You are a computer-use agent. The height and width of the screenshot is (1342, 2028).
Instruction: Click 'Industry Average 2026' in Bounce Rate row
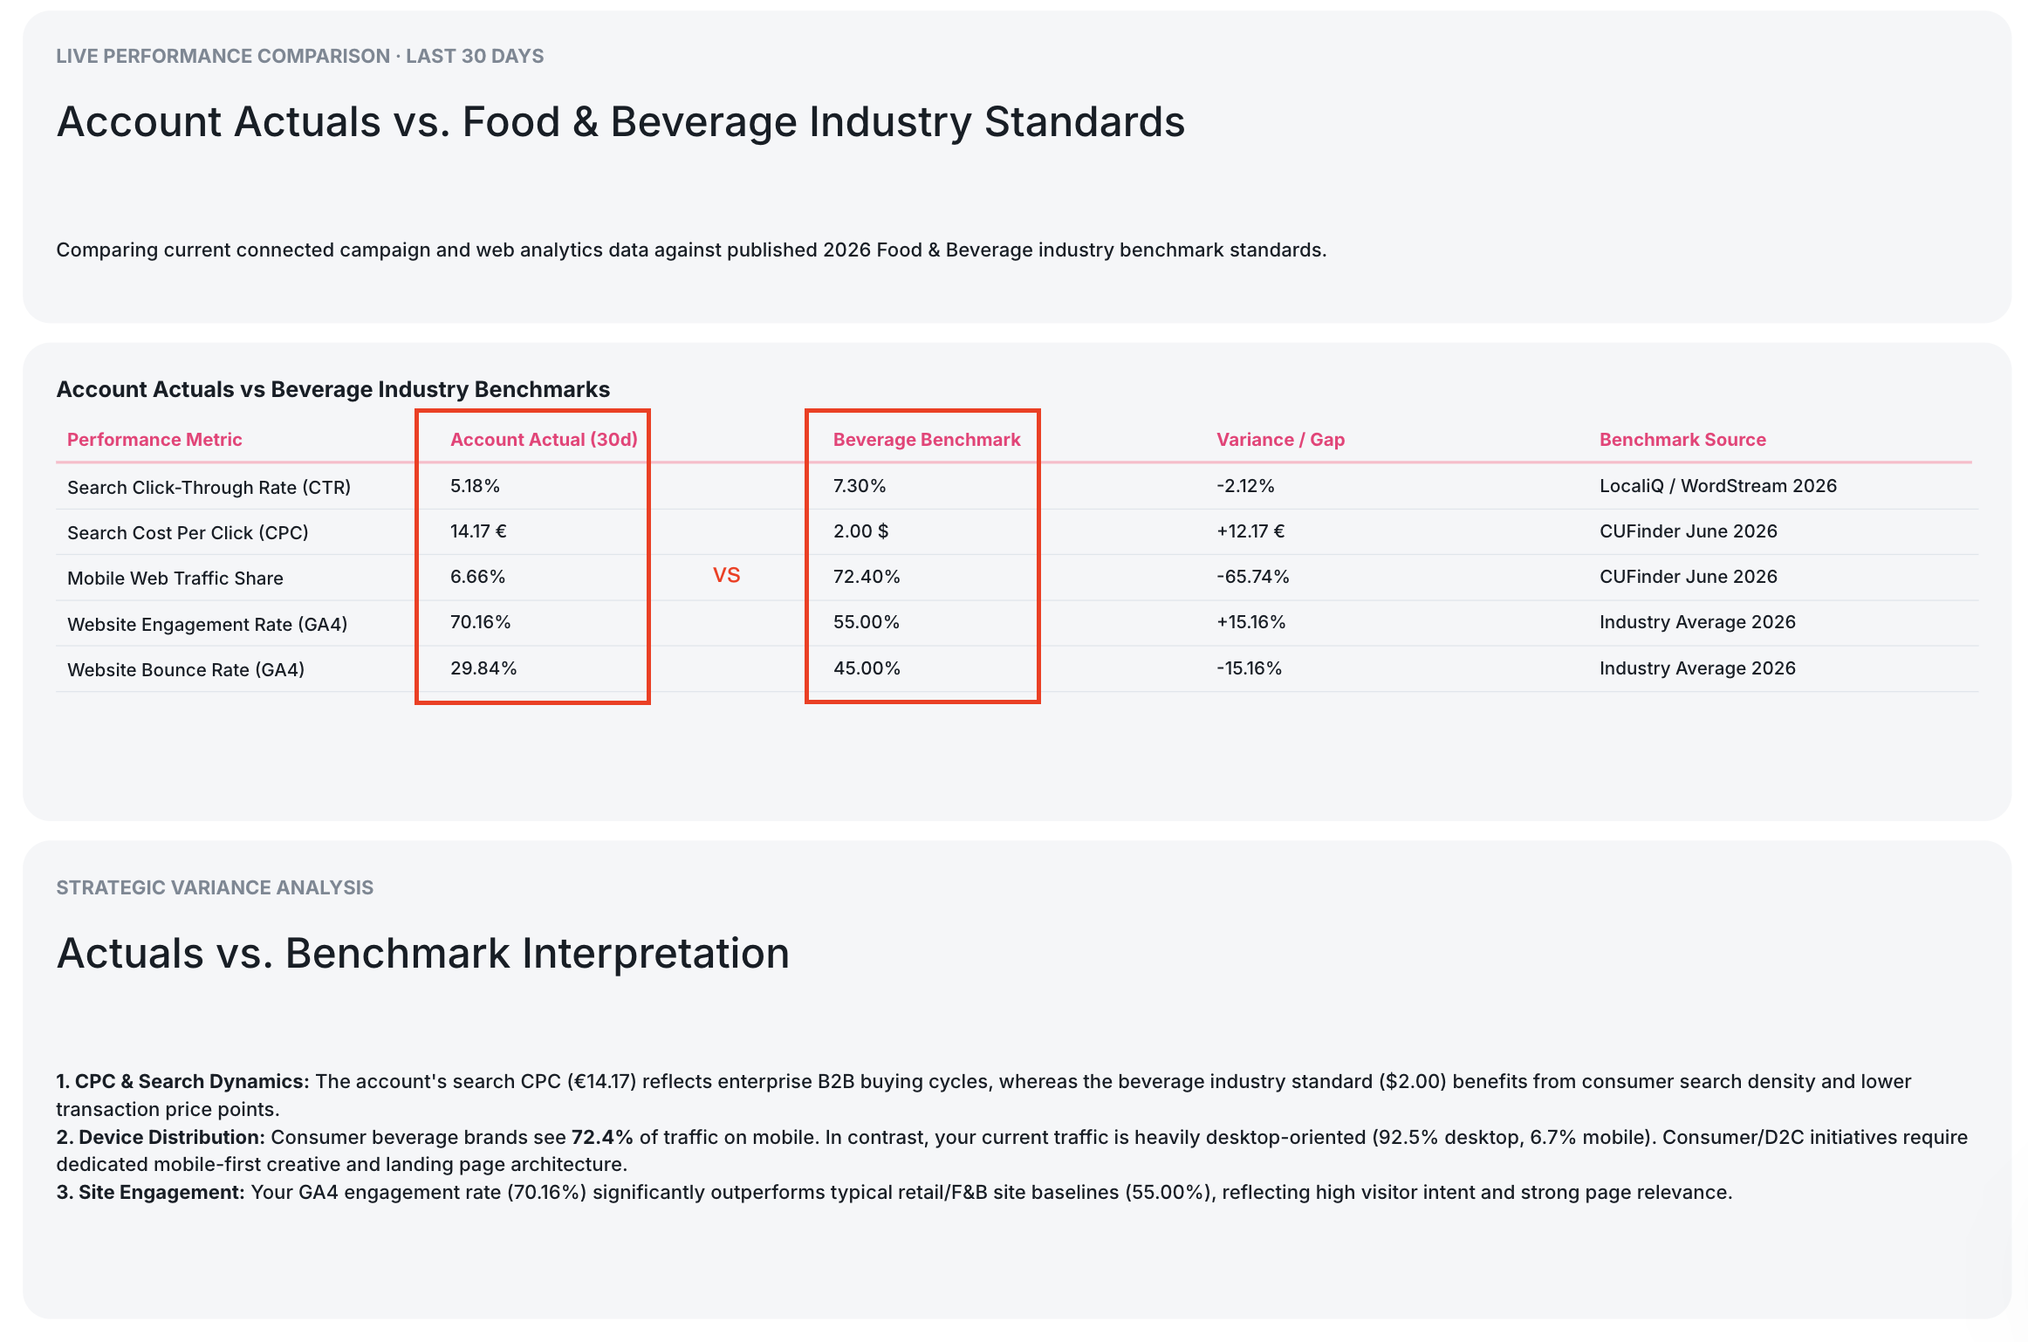tap(1697, 668)
